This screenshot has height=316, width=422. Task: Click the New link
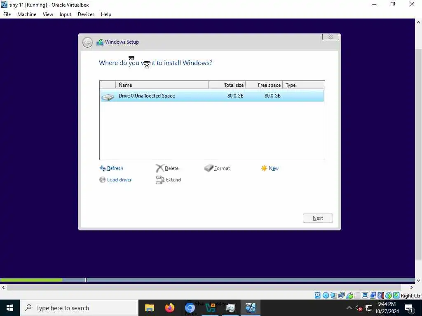(274, 168)
